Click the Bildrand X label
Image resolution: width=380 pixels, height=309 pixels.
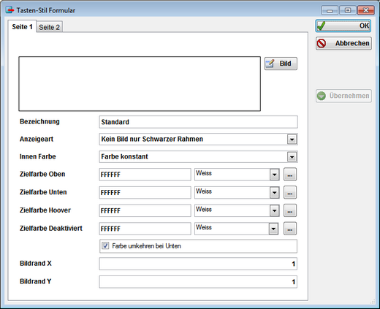[x=36, y=263]
